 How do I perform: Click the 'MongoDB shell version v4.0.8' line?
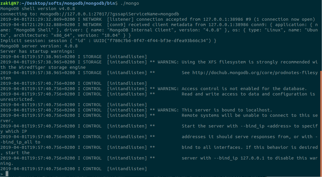point(38,9)
